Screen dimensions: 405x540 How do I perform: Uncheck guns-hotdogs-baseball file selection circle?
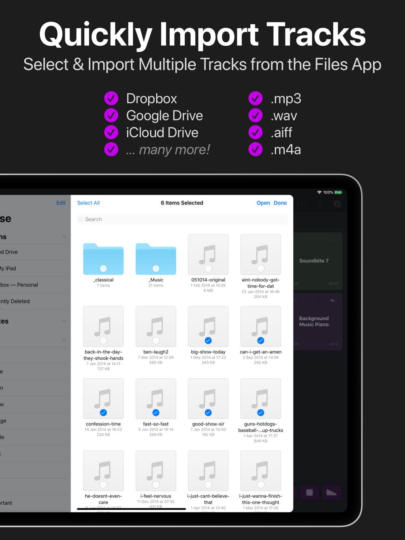click(261, 412)
